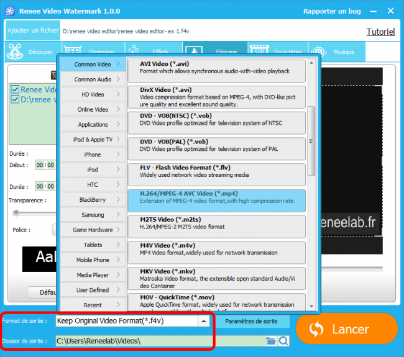
Task: Expand the iPhone category
Action: tap(93, 155)
